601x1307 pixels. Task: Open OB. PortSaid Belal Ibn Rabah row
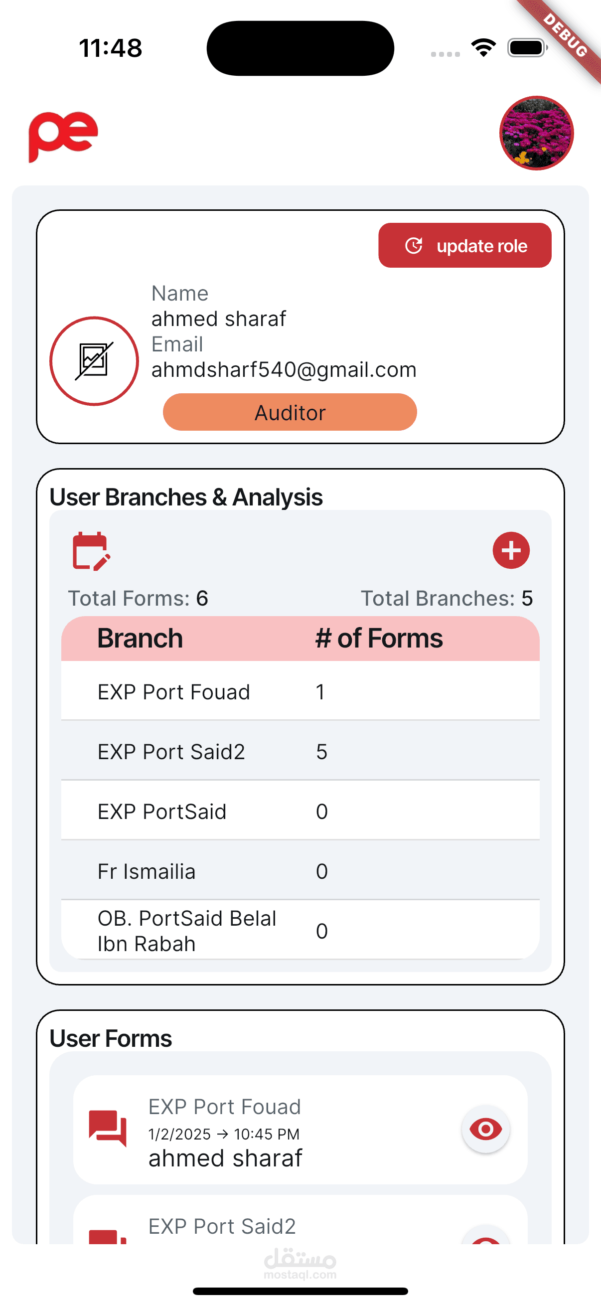click(300, 931)
